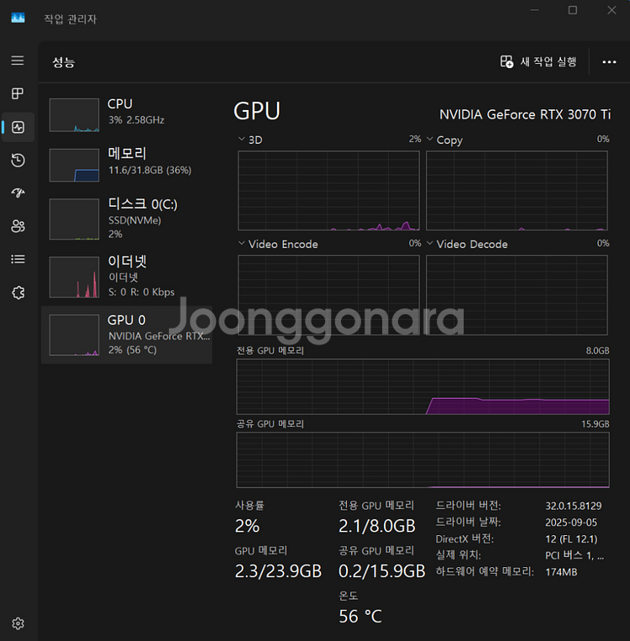
Task: Go to the Processes page icon
Action: (x=18, y=94)
